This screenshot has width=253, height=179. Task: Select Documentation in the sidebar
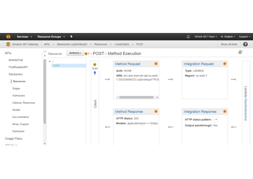point(21,117)
